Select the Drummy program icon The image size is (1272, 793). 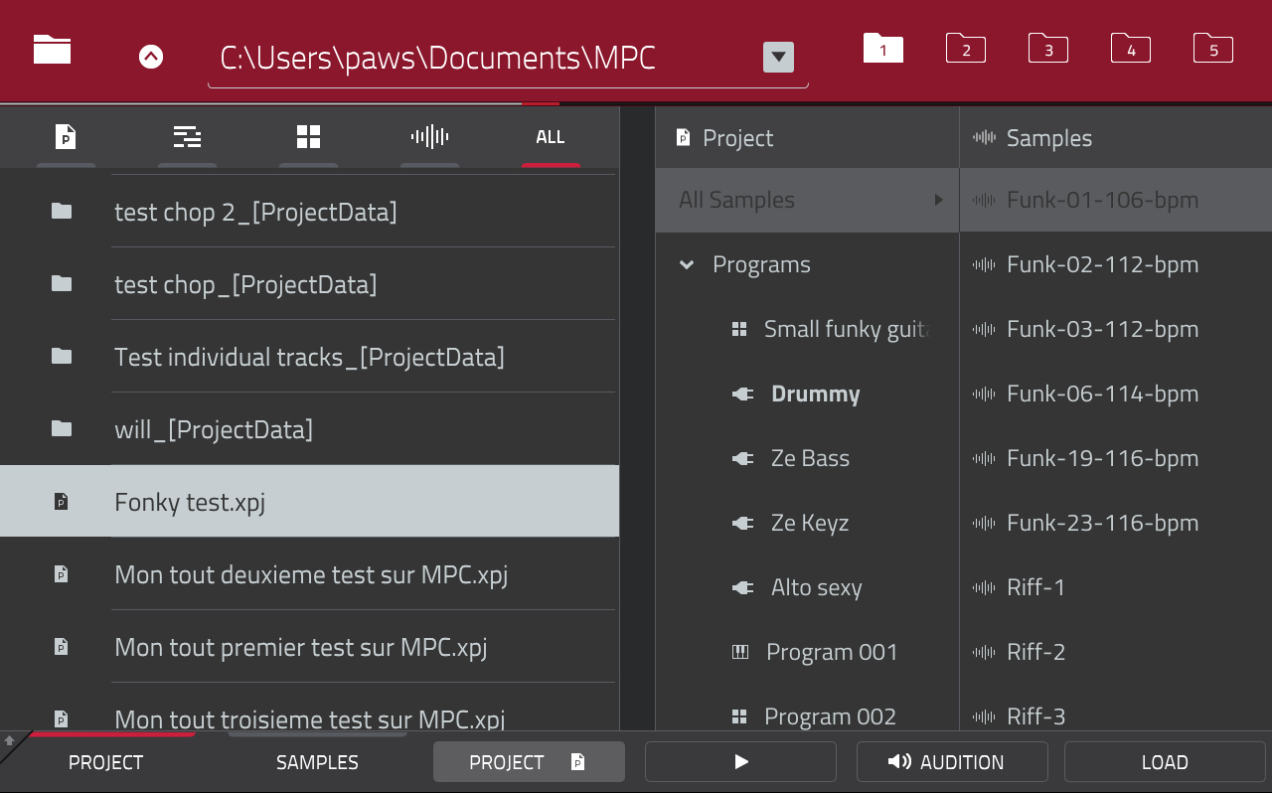742,394
